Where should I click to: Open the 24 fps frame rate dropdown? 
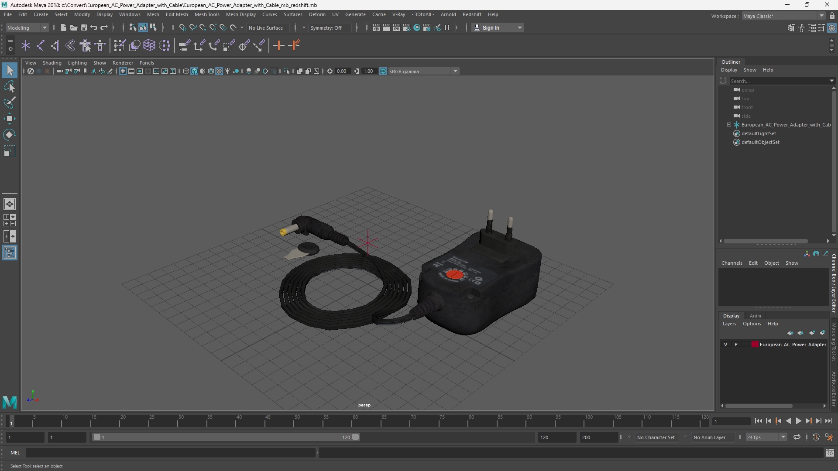coord(766,437)
